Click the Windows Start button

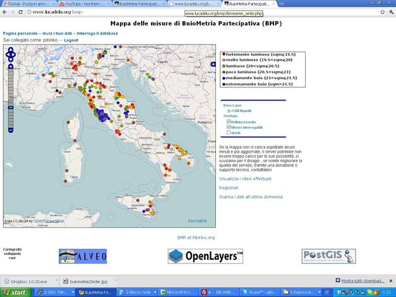pyautogui.click(x=15, y=292)
